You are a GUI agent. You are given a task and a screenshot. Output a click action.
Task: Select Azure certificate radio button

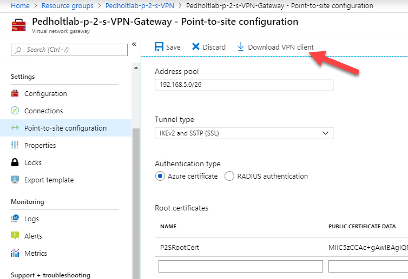click(x=160, y=176)
